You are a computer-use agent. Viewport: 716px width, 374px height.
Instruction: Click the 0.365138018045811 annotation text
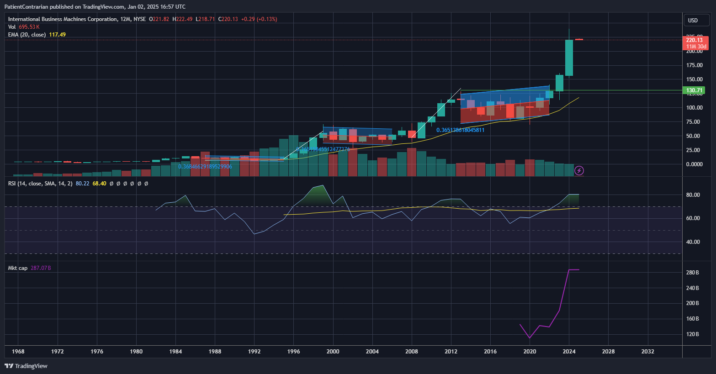(460, 130)
